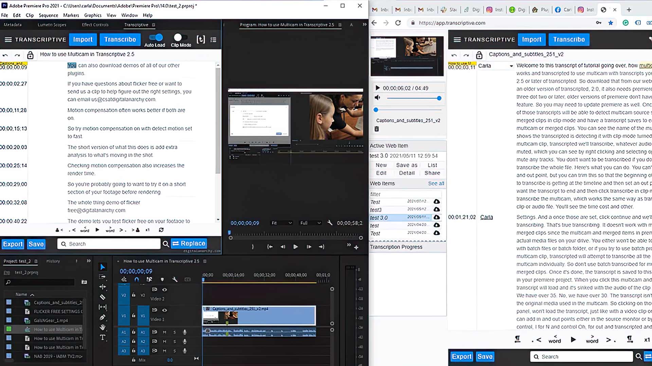Switch to the Lumetri Scopes tab
Image resolution: width=652 pixels, height=366 pixels.
pos(52,25)
